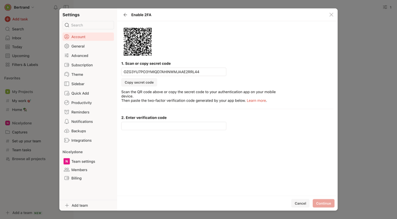Select the General settings tab
The height and width of the screenshot is (219, 397).
pyautogui.click(x=88, y=46)
